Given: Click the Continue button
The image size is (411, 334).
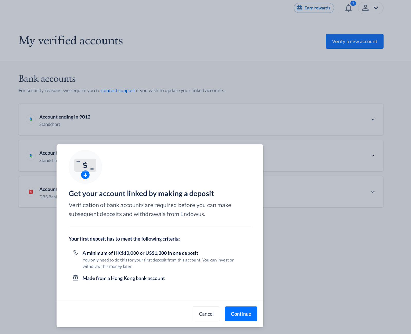Looking at the screenshot, I should 241,314.
